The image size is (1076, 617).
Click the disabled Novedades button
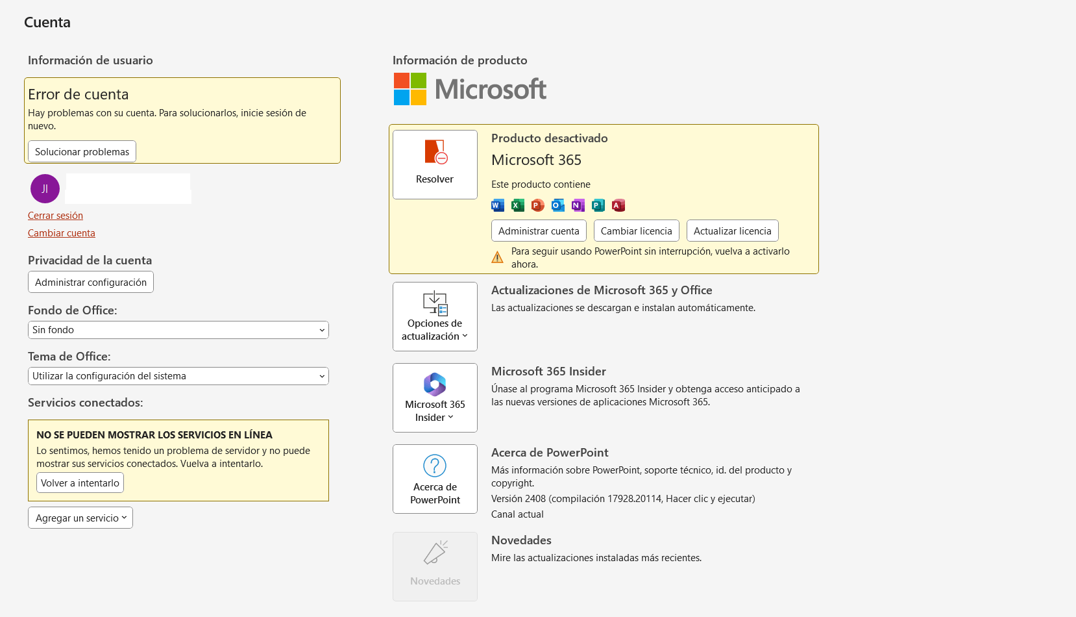pyautogui.click(x=435, y=566)
